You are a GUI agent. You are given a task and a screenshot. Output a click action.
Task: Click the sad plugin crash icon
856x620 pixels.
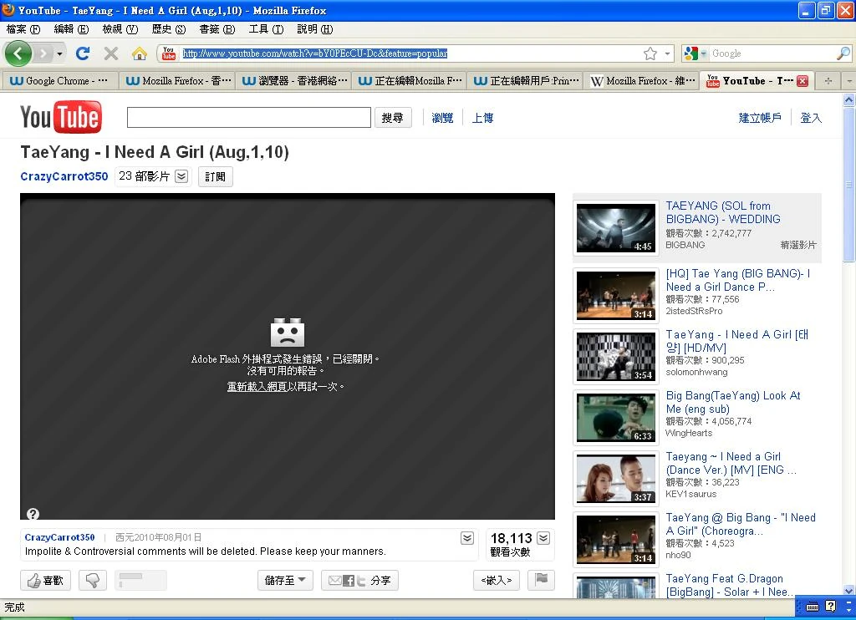(288, 332)
